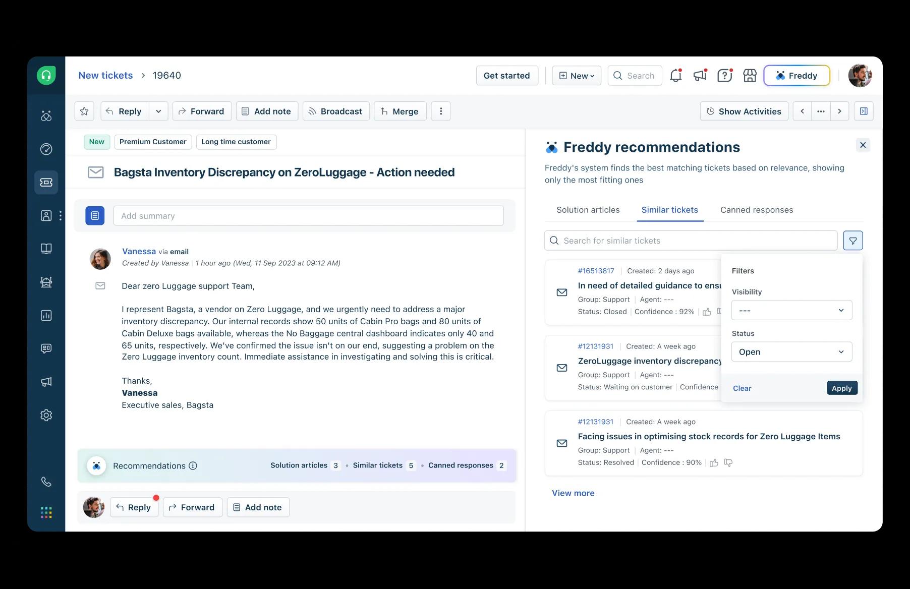Image resolution: width=910 pixels, height=589 pixels.
Task: Open the dashboard gauge icon in sidebar
Action: (46, 149)
